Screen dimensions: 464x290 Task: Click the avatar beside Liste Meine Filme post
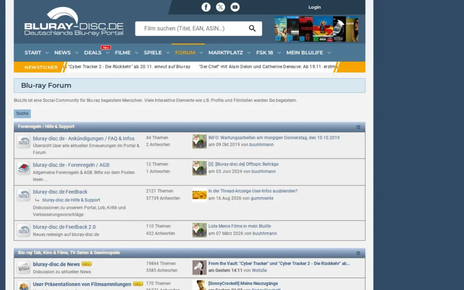point(199,230)
